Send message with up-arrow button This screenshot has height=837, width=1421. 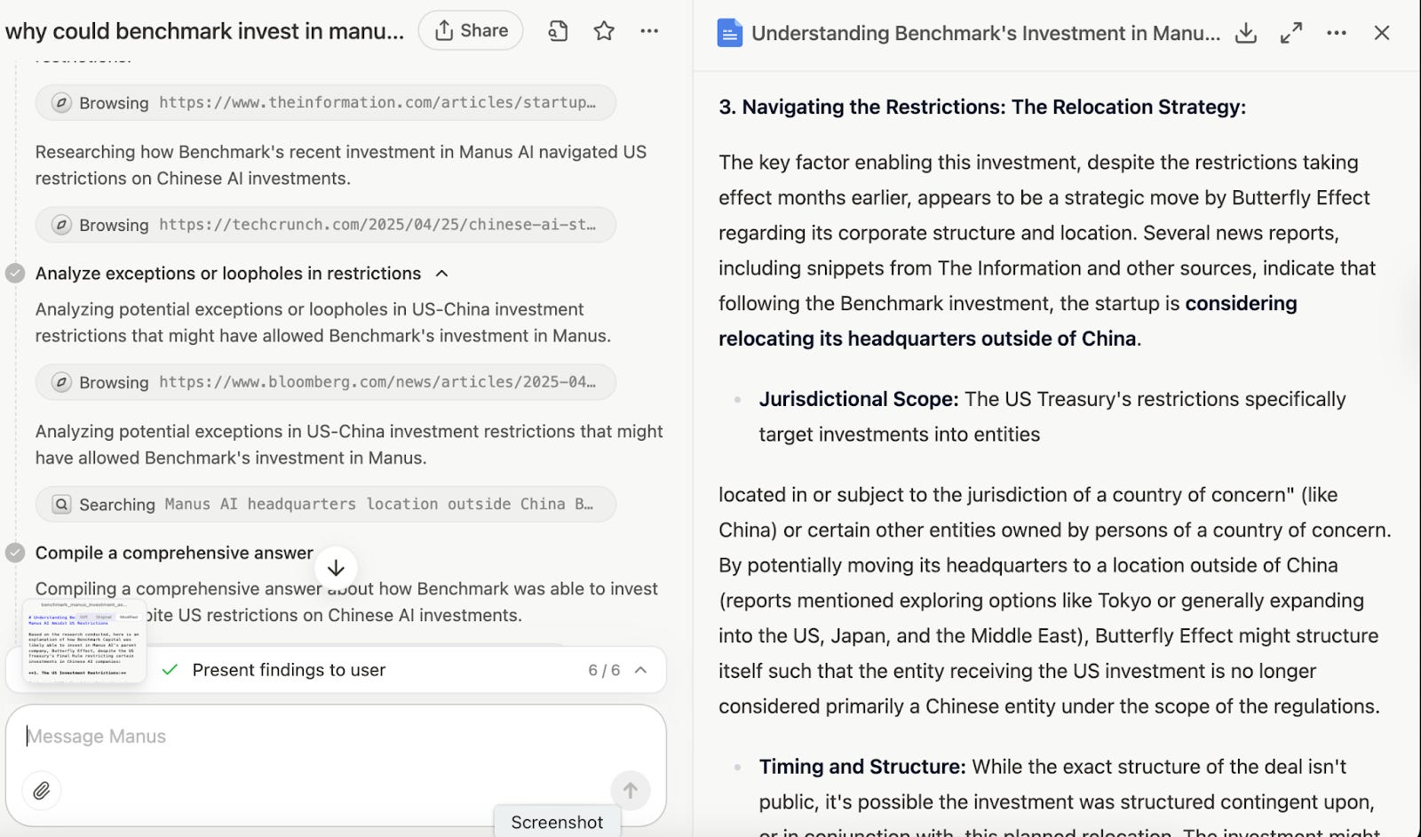[631, 790]
